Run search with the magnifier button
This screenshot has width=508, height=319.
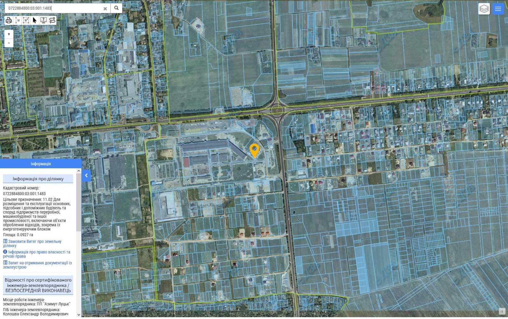(116, 8)
